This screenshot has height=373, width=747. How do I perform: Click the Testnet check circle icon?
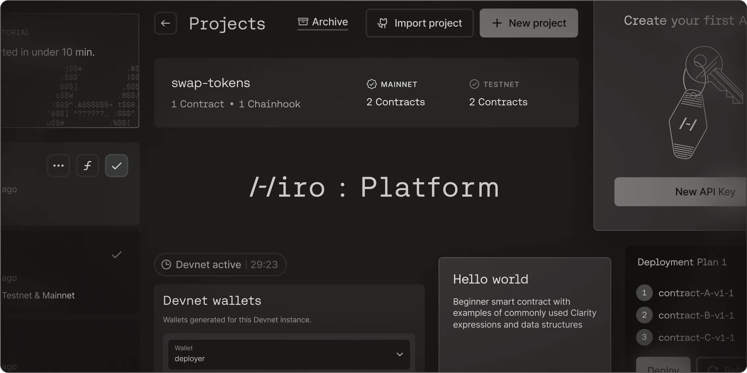474,84
